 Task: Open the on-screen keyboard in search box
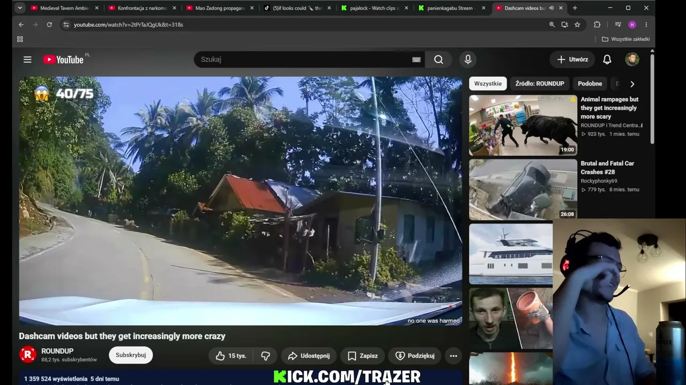[x=416, y=60]
